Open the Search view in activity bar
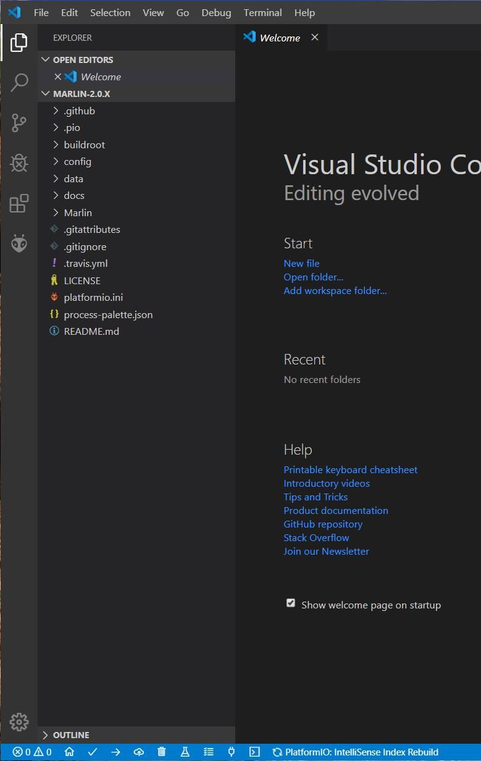 tap(19, 82)
